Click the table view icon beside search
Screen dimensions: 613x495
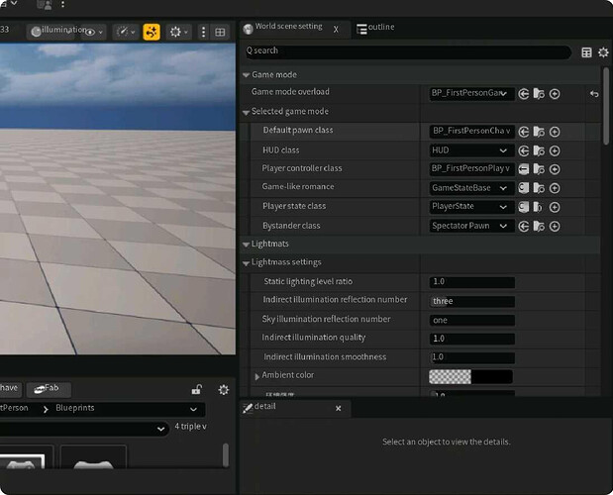pyautogui.click(x=586, y=51)
